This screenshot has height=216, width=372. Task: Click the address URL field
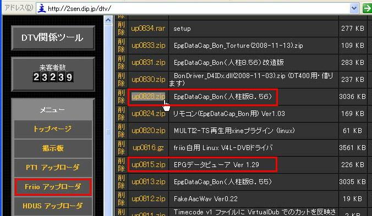(193, 9)
